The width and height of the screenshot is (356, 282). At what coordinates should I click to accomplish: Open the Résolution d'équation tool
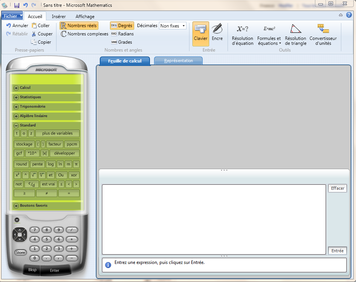coord(243,35)
